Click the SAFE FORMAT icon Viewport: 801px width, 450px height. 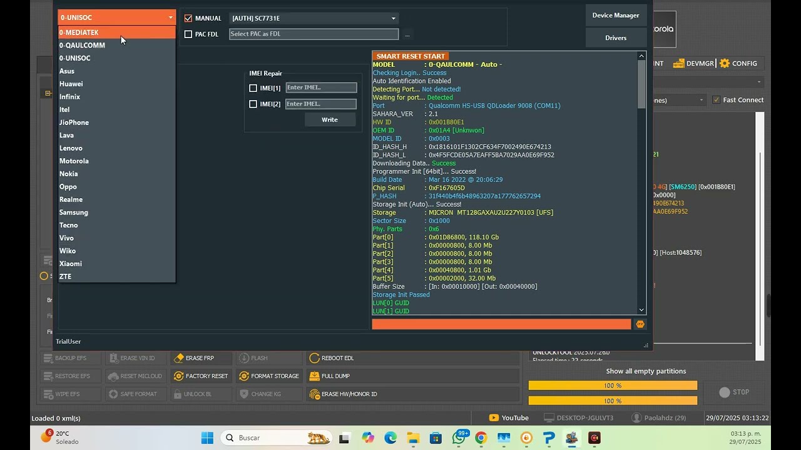pos(114,394)
